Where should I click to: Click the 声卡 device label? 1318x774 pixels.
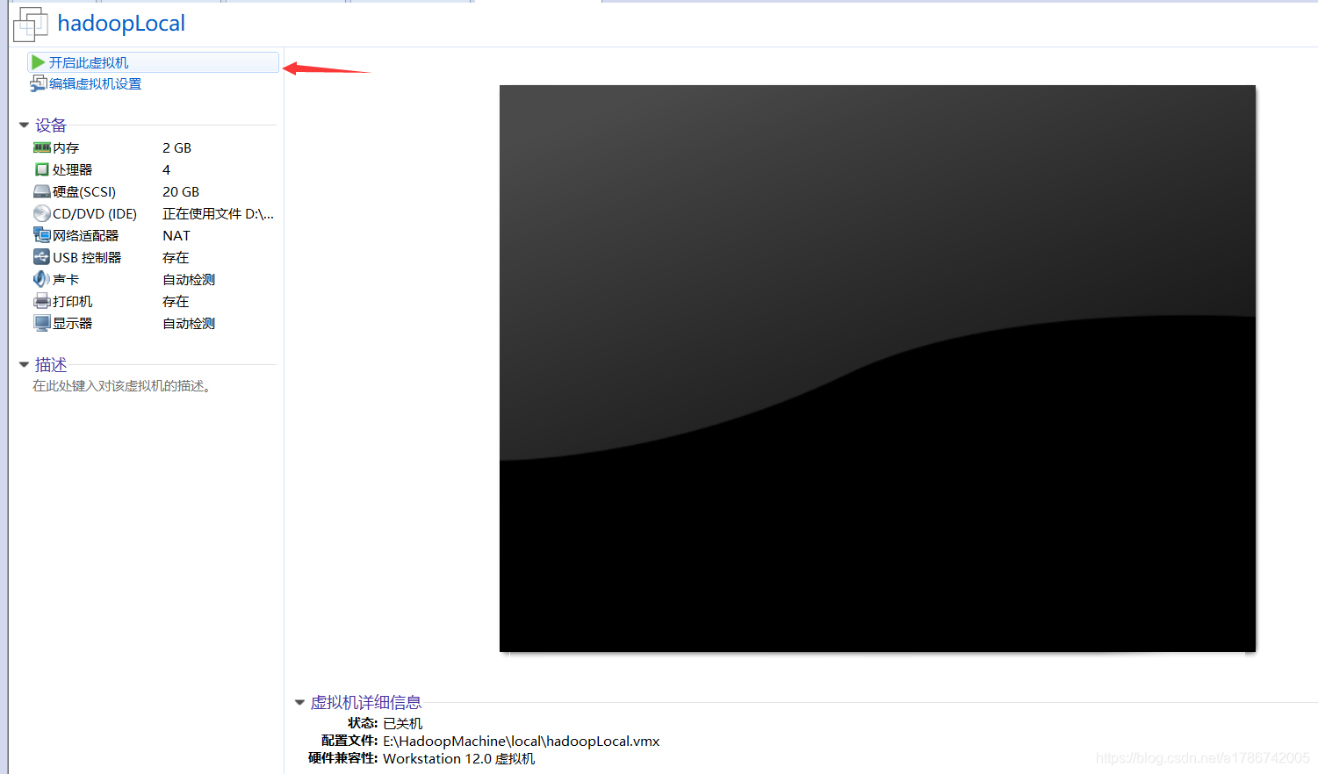click(x=66, y=280)
